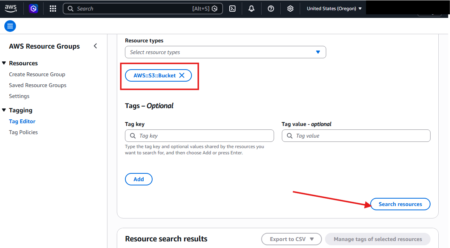450x248 pixels.
Task: Open the Create Resource Group link
Action: 37,74
